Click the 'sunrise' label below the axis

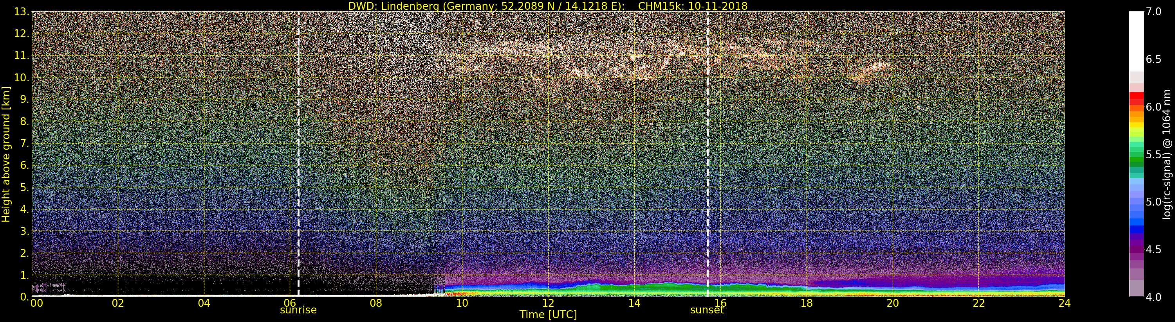click(298, 310)
